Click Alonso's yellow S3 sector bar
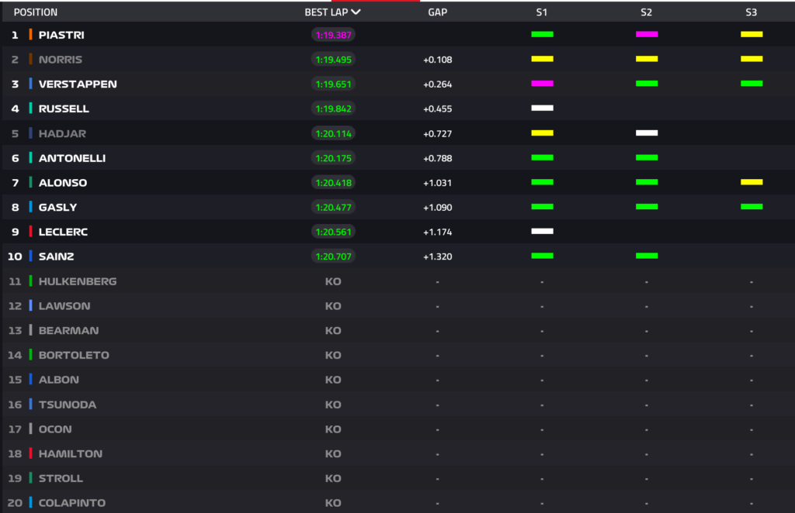Viewport: 795px width, 513px height. coord(752,182)
